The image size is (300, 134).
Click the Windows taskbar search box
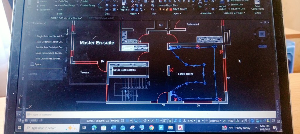pyautogui.click(x=52, y=128)
